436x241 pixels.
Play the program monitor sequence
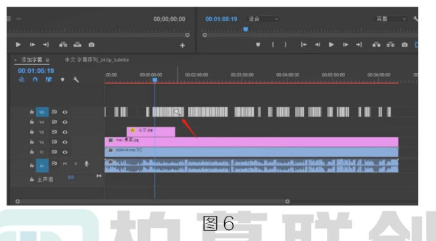(x=331, y=45)
